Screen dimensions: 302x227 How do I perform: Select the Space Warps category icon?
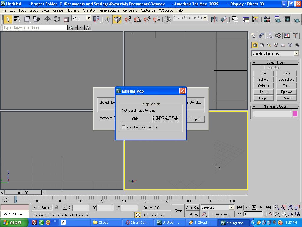[x=290, y=45]
